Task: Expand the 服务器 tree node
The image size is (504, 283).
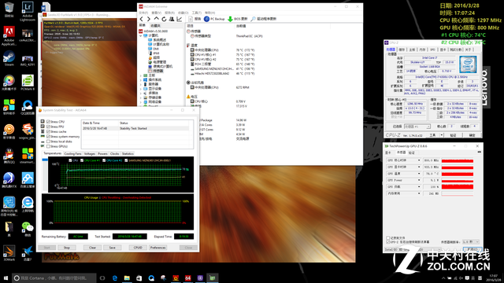Action: click(x=141, y=84)
